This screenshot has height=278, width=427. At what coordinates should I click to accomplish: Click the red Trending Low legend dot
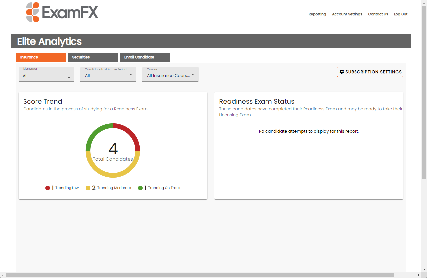pos(48,188)
